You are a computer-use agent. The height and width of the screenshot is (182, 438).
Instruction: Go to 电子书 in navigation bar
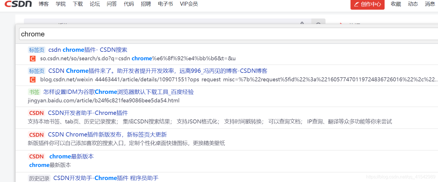[x=165, y=4]
